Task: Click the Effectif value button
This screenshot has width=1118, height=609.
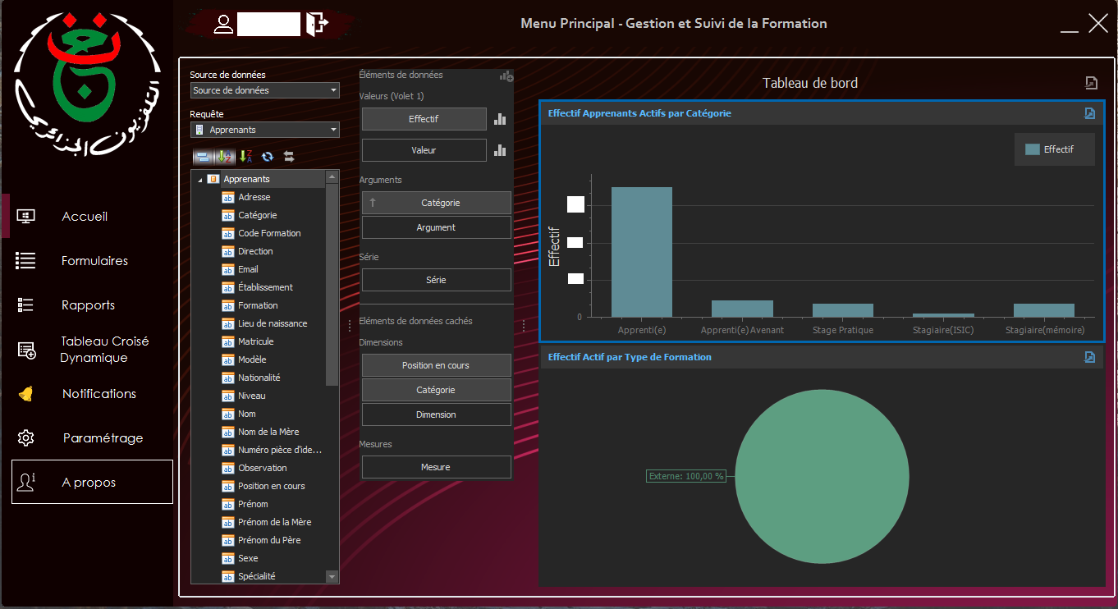Action: (424, 119)
